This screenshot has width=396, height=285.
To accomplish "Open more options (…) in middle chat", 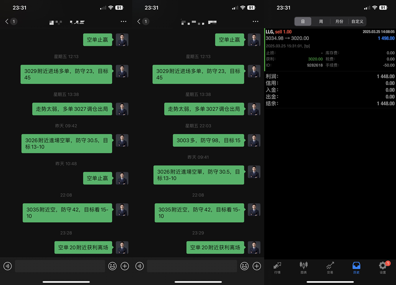I will coord(255,21).
